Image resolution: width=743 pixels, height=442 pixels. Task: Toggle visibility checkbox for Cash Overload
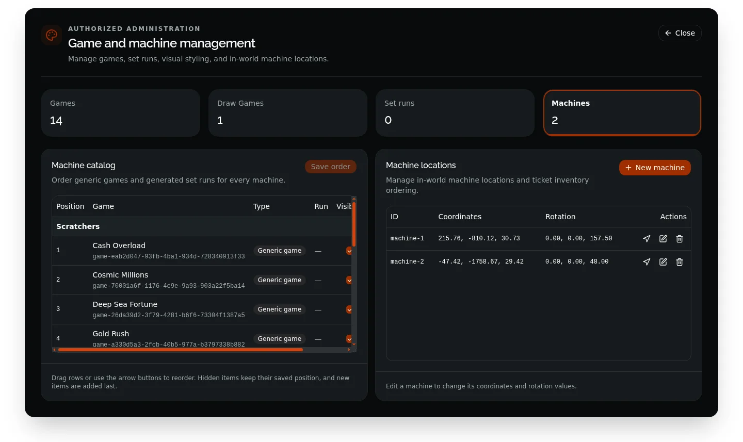click(x=349, y=251)
